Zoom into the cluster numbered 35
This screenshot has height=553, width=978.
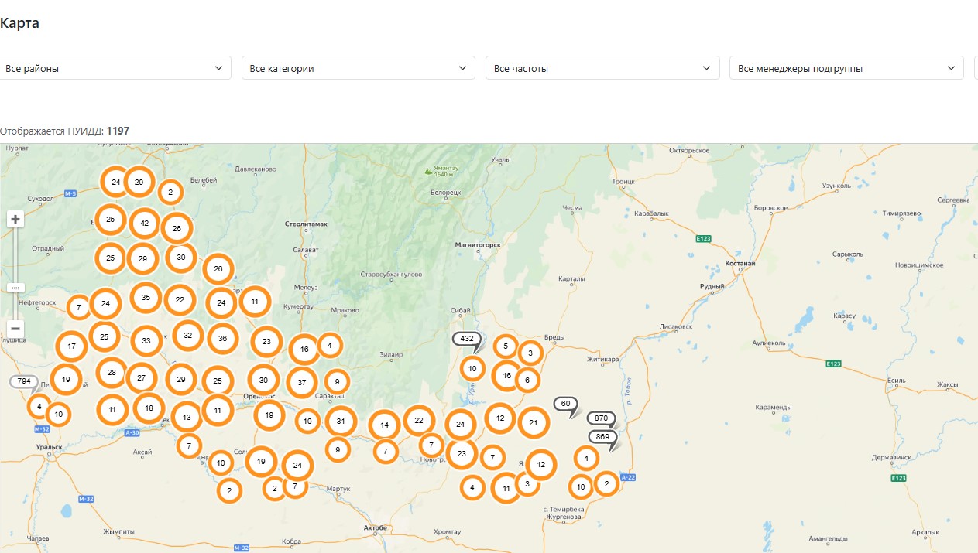[x=146, y=298]
